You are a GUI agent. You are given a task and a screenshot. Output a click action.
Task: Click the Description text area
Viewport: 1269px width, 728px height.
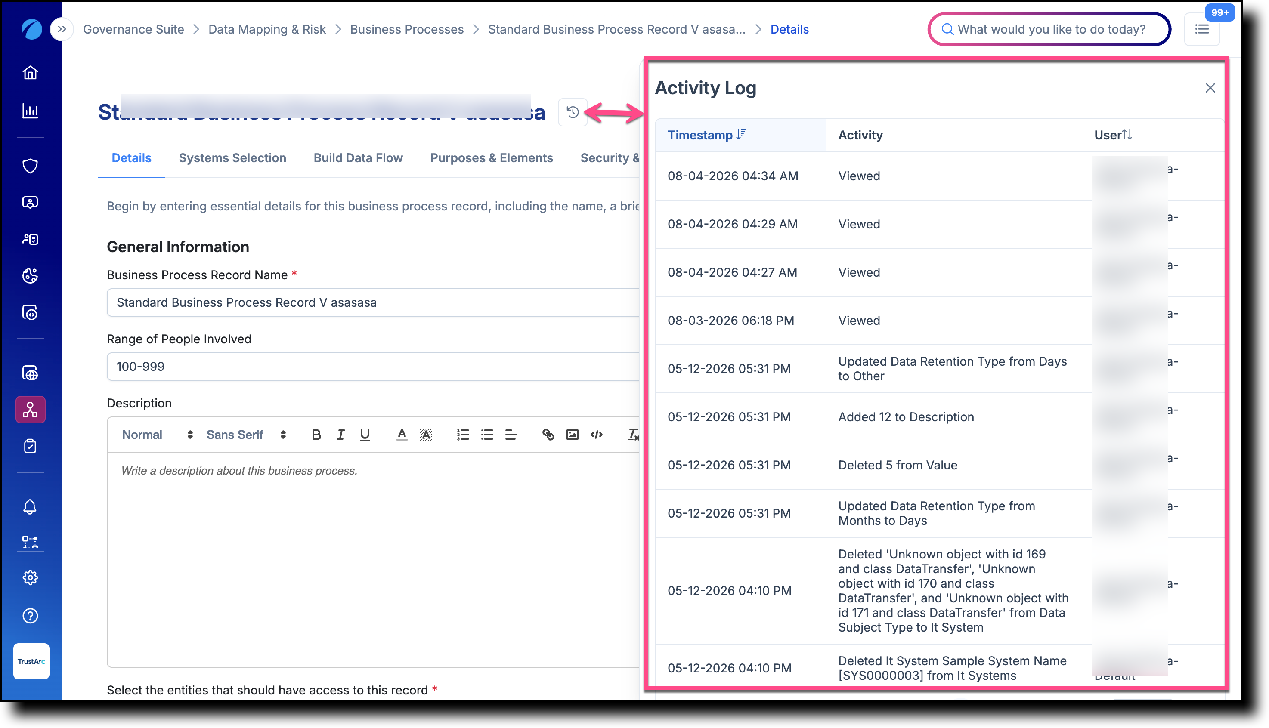(x=373, y=559)
